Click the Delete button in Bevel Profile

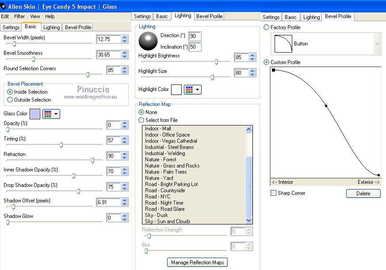click(363, 194)
